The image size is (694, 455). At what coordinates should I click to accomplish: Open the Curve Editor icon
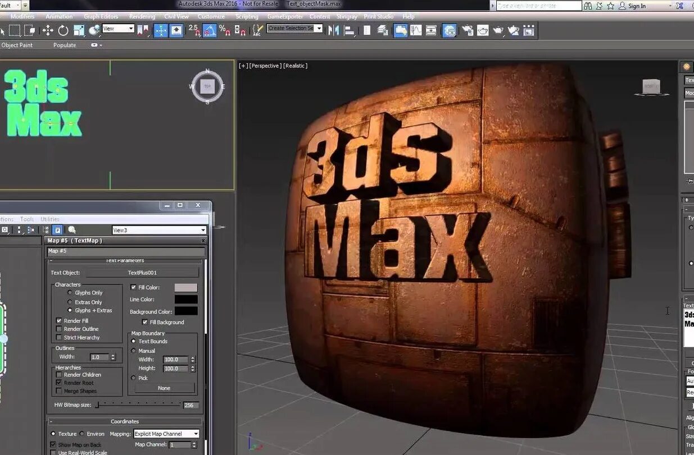tap(416, 30)
